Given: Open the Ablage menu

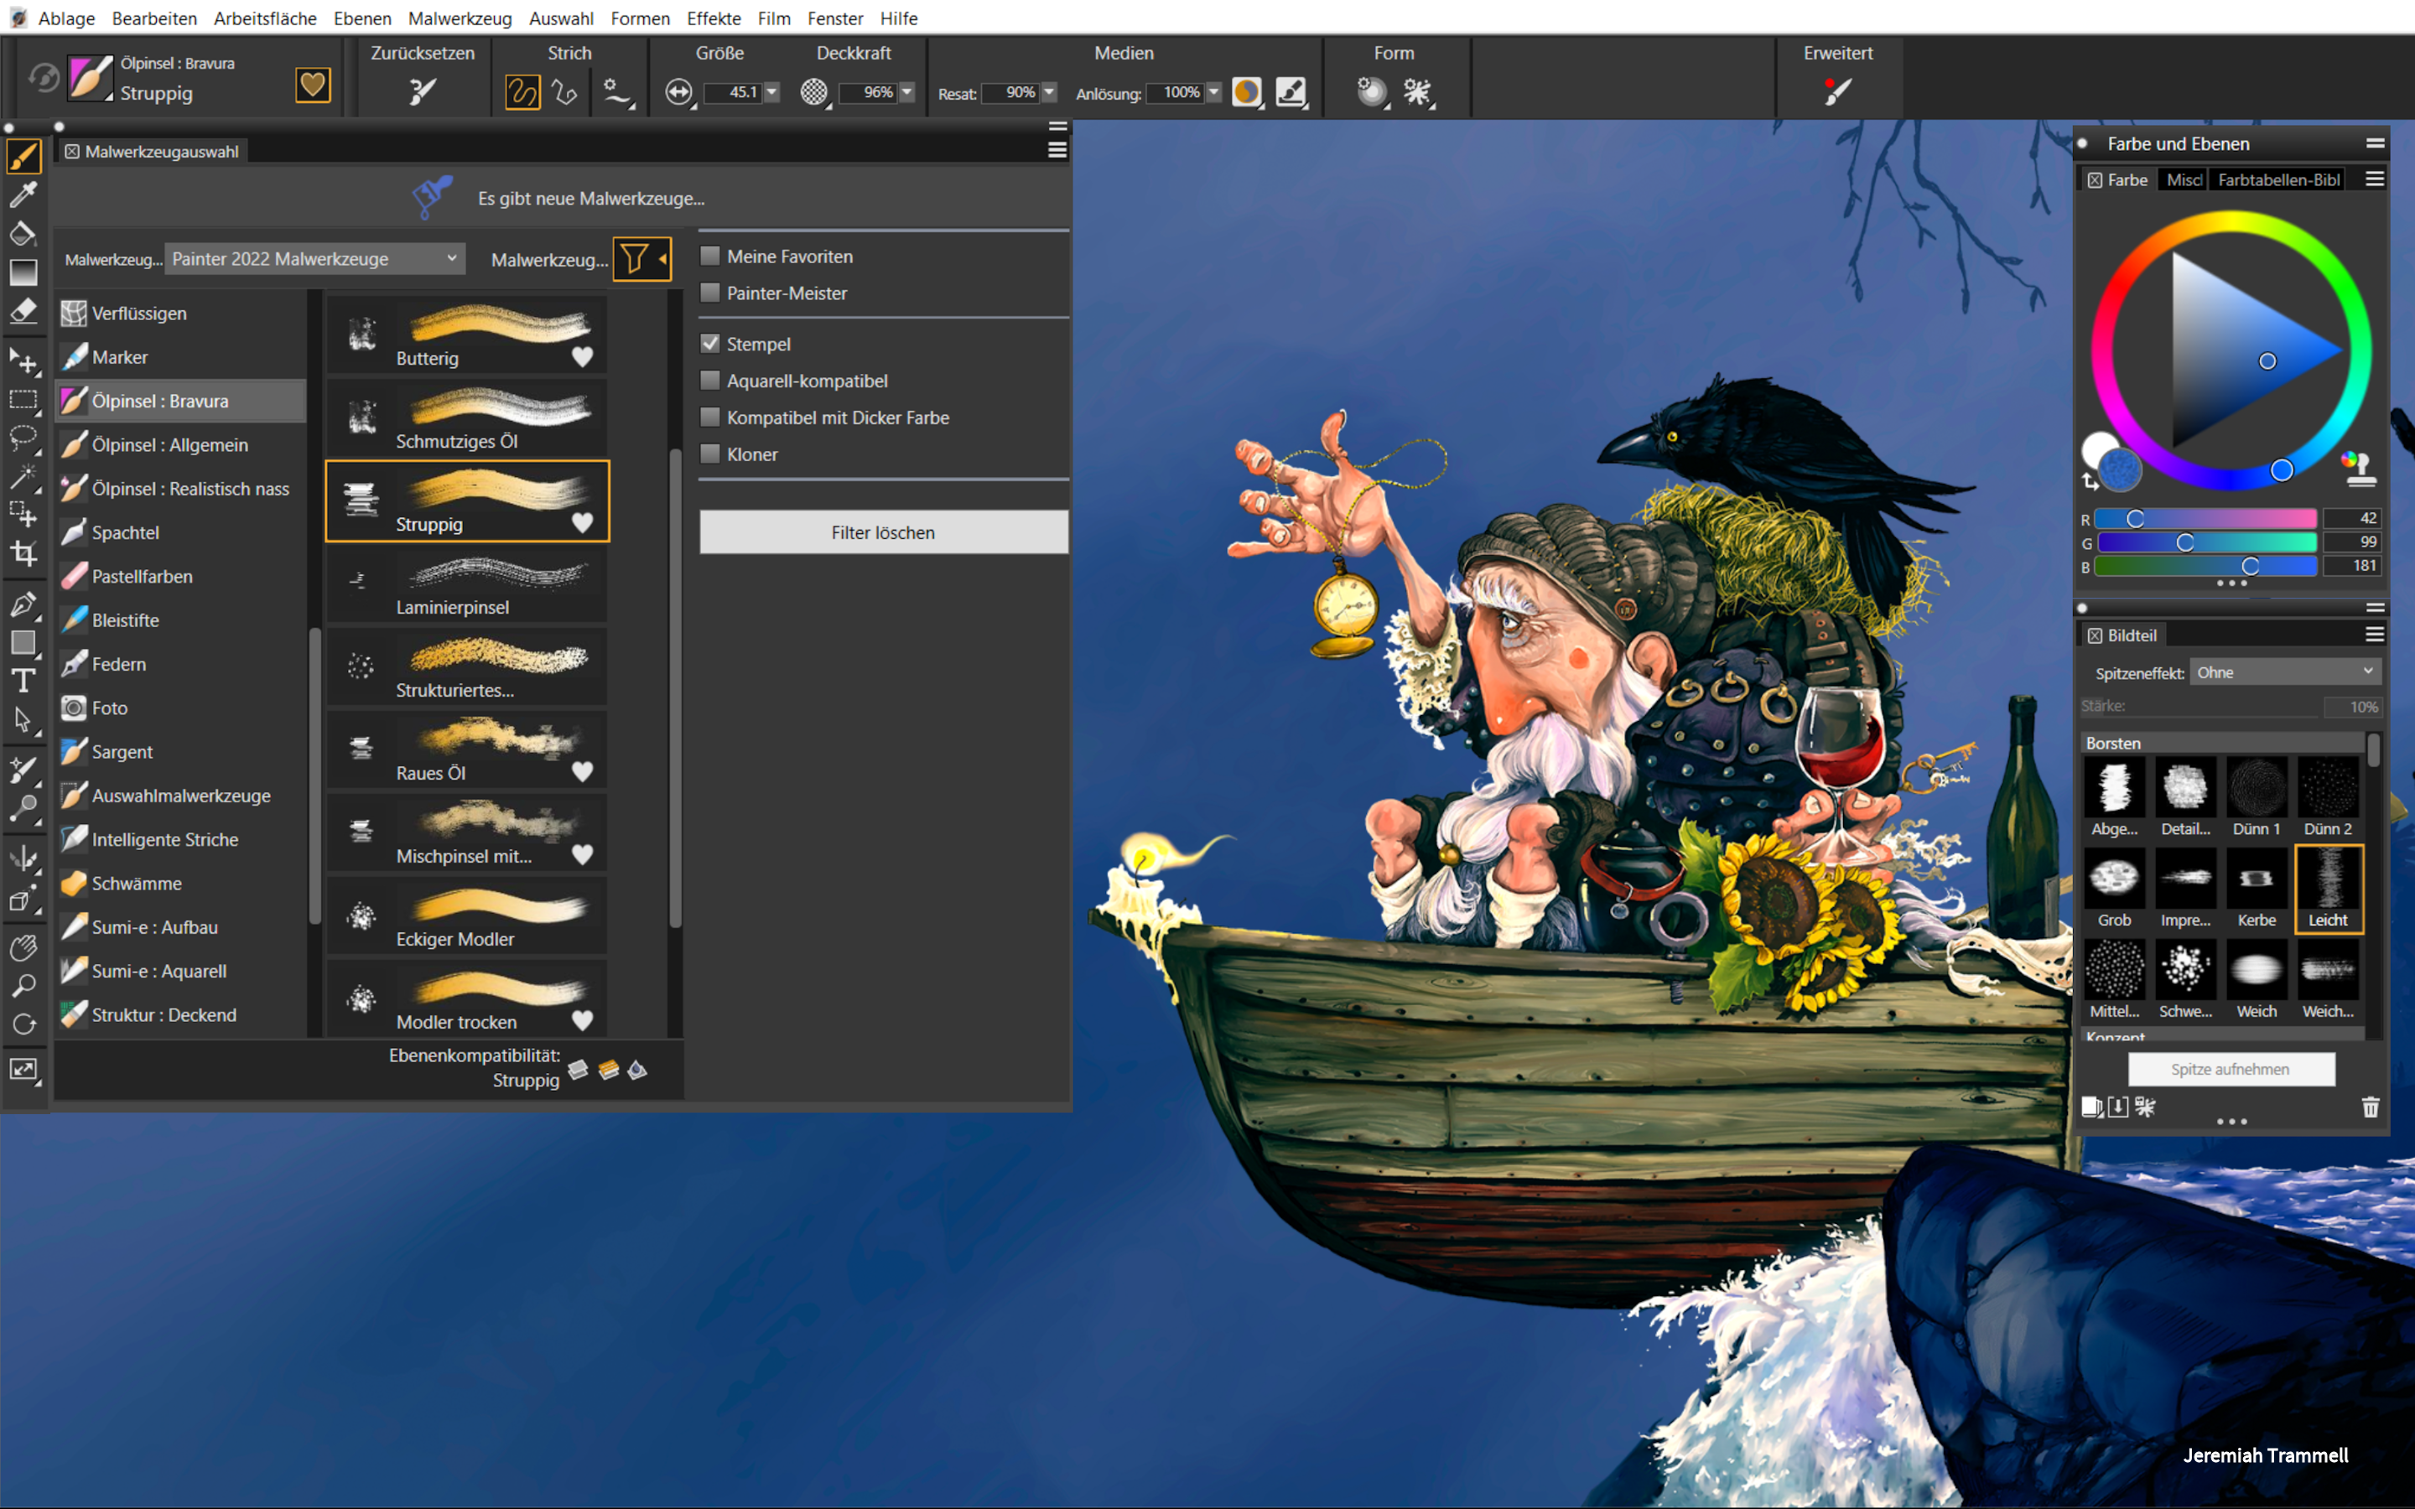Looking at the screenshot, I should [67, 18].
